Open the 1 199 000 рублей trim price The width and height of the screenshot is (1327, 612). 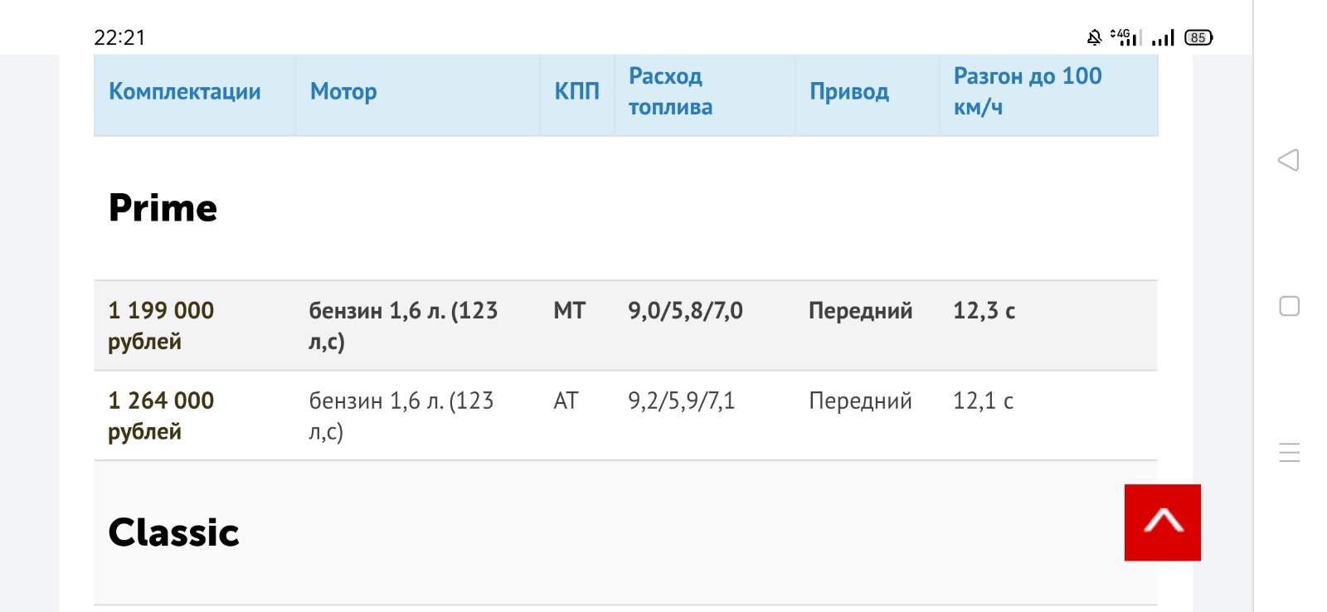pos(161,325)
